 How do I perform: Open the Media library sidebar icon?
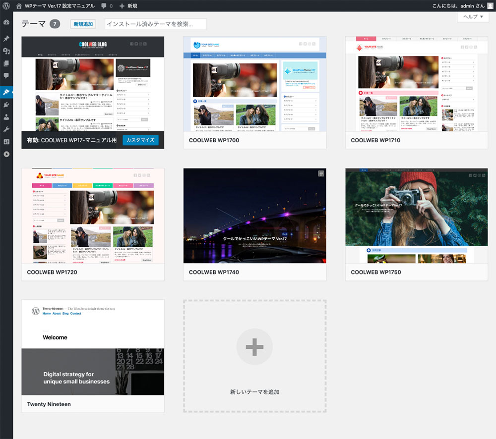point(6,51)
